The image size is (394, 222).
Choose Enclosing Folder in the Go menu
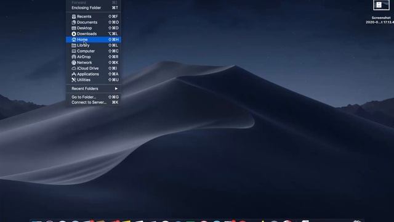(x=94, y=8)
